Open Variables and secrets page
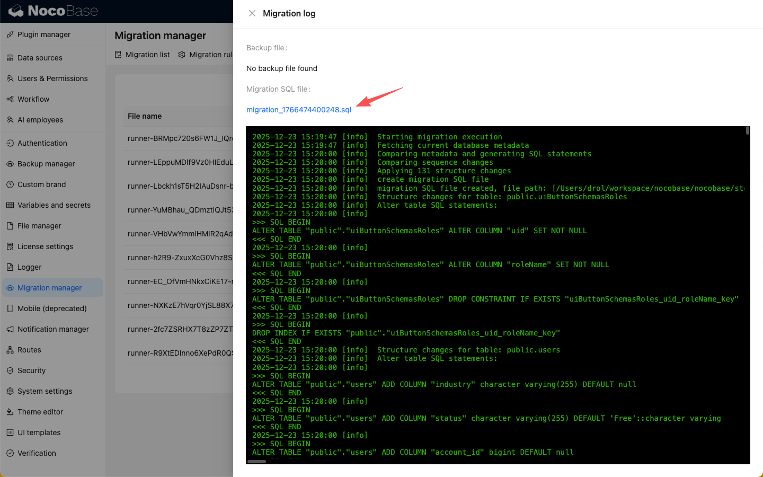Image resolution: width=763 pixels, height=477 pixels. 54,205
